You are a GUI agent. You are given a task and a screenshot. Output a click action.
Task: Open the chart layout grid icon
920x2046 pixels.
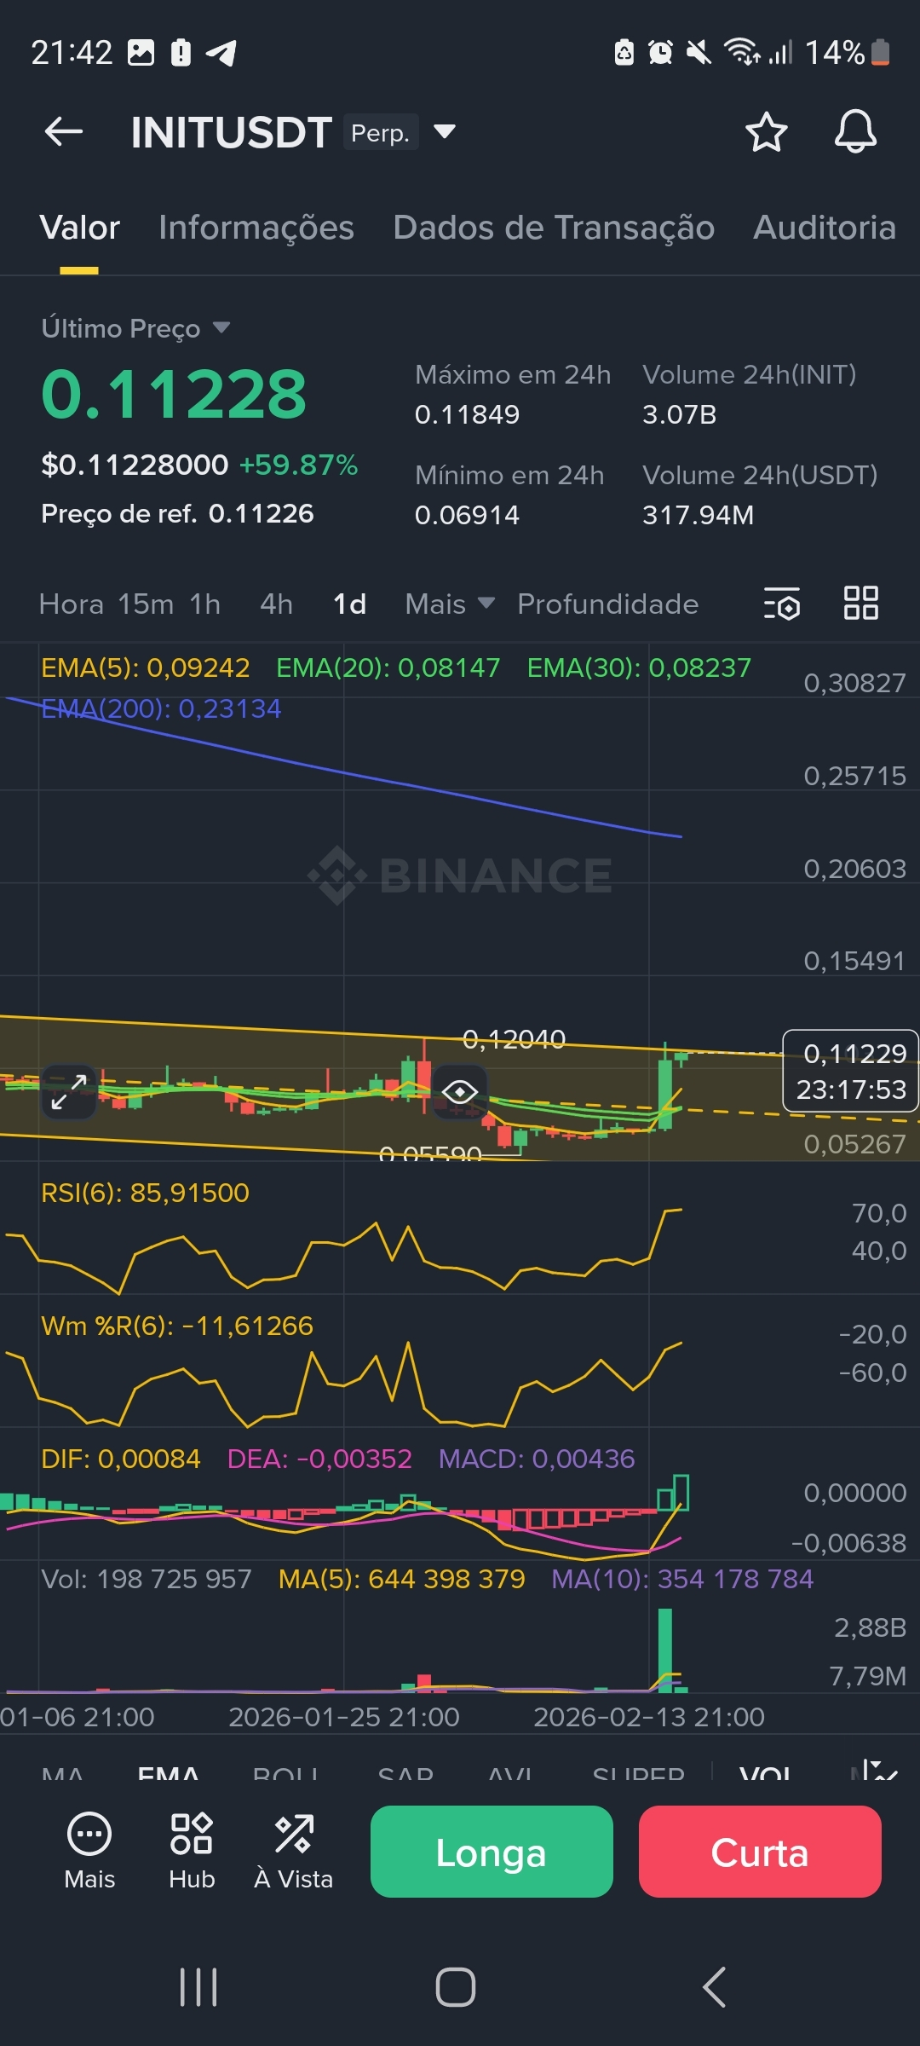[860, 603]
